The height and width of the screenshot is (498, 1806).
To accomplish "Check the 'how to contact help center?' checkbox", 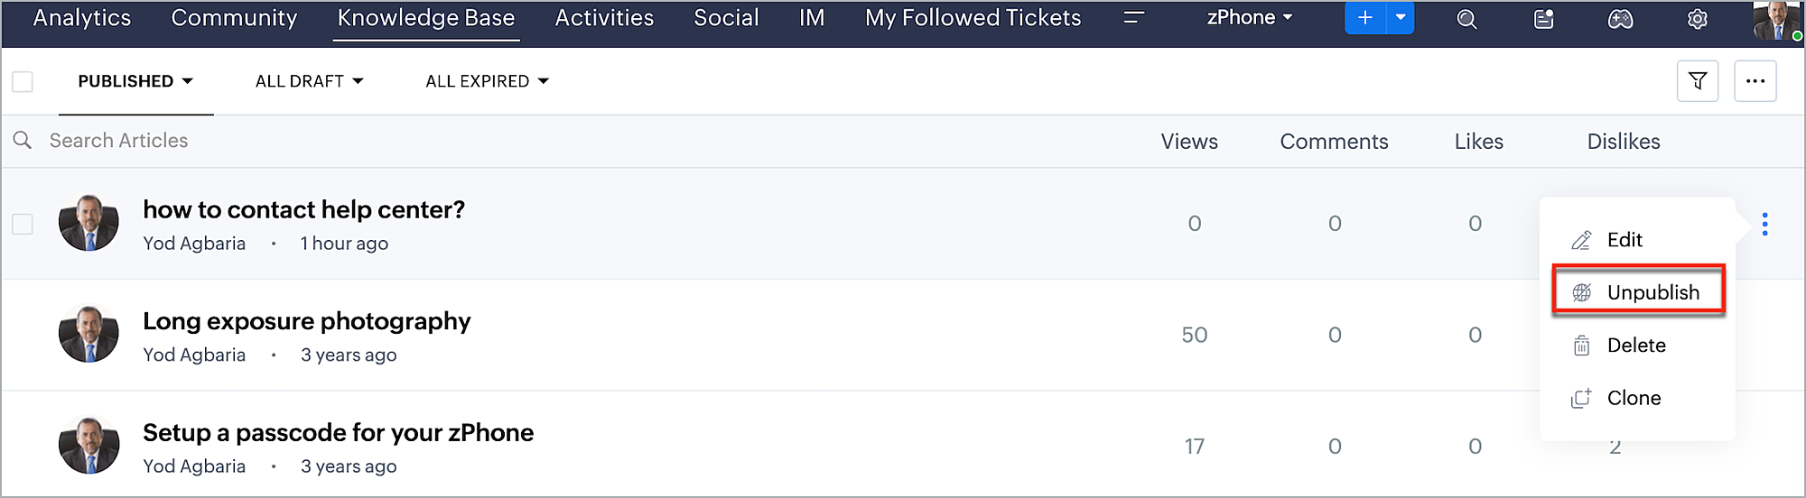I will pos(23,224).
